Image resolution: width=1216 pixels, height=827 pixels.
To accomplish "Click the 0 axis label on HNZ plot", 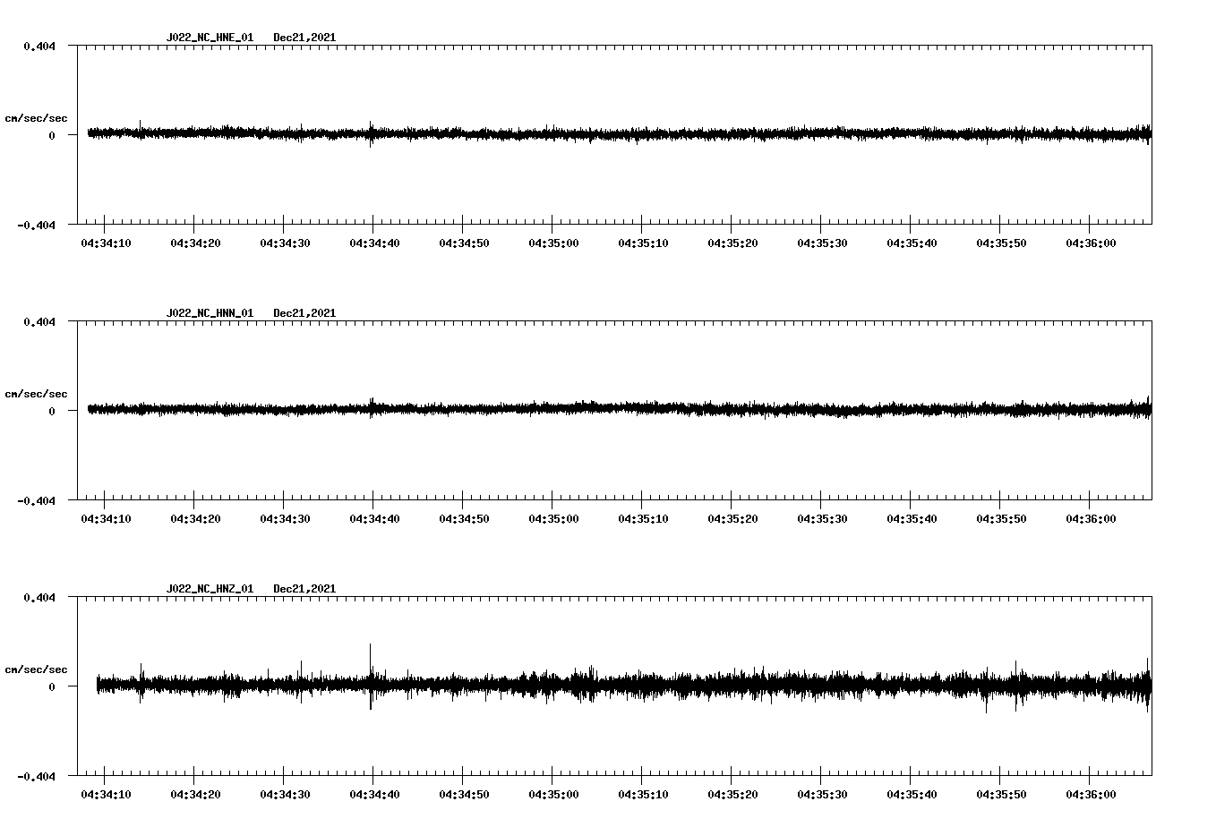I will (52, 686).
